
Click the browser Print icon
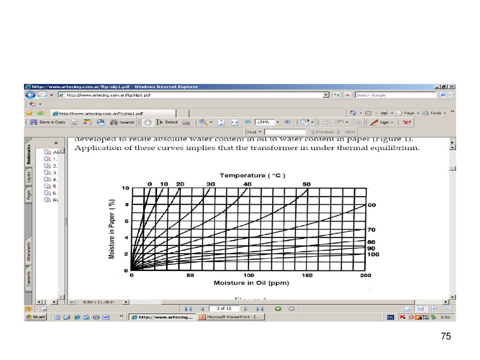click(384, 113)
